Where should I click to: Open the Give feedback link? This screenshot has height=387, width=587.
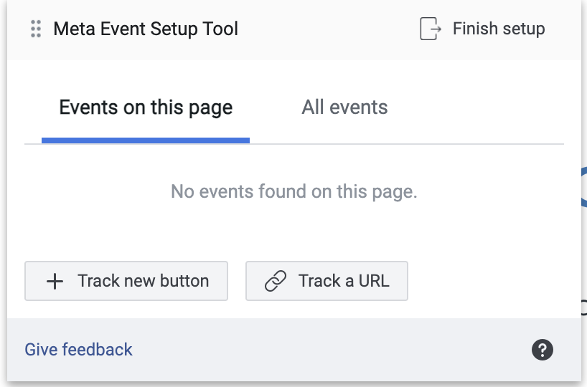78,350
